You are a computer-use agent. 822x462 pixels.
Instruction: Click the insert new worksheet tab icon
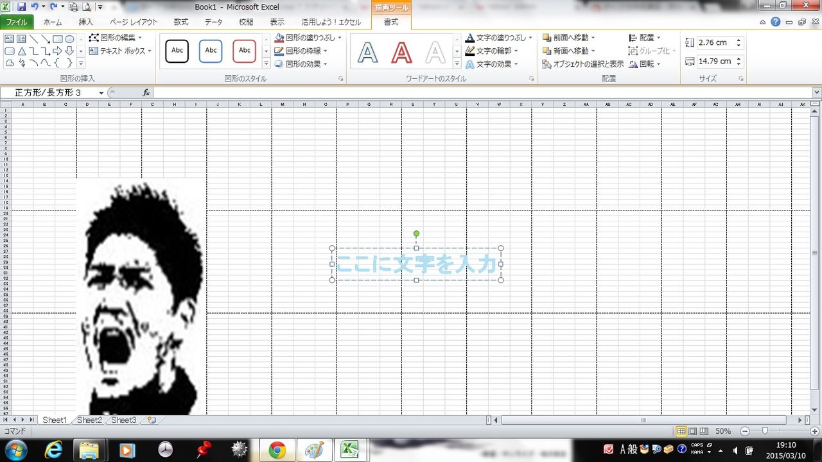(x=152, y=420)
